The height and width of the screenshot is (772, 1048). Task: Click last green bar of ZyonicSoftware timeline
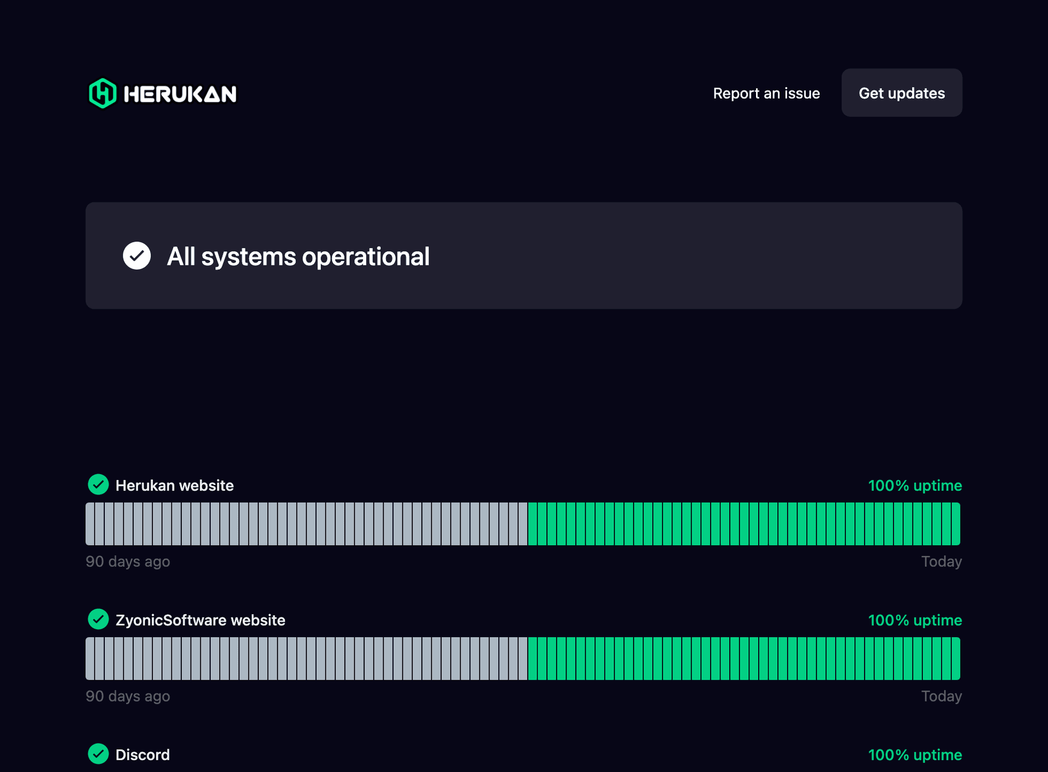(x=956, y=659)
